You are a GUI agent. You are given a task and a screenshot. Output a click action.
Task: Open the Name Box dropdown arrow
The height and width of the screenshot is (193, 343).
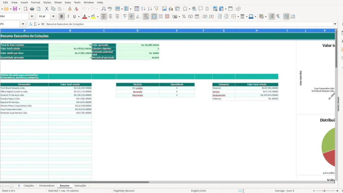click(23, 24)
